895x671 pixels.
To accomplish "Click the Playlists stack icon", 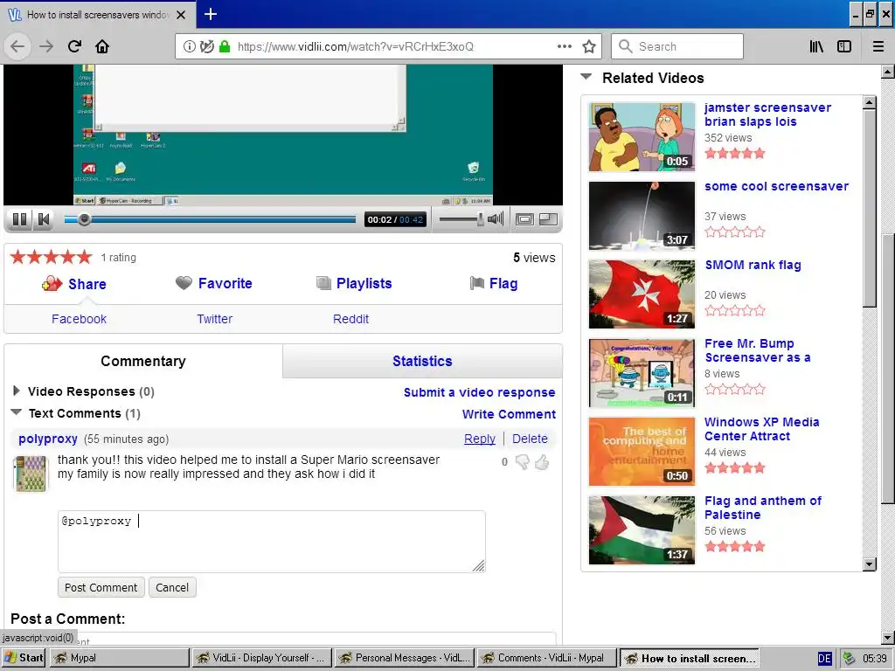I will pos(323,283).
